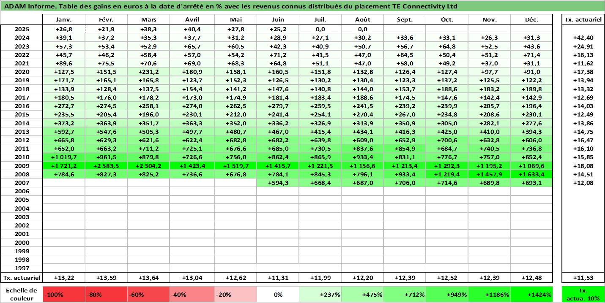Select cell +2 304,2 in 2009 row

pos(148,165)
